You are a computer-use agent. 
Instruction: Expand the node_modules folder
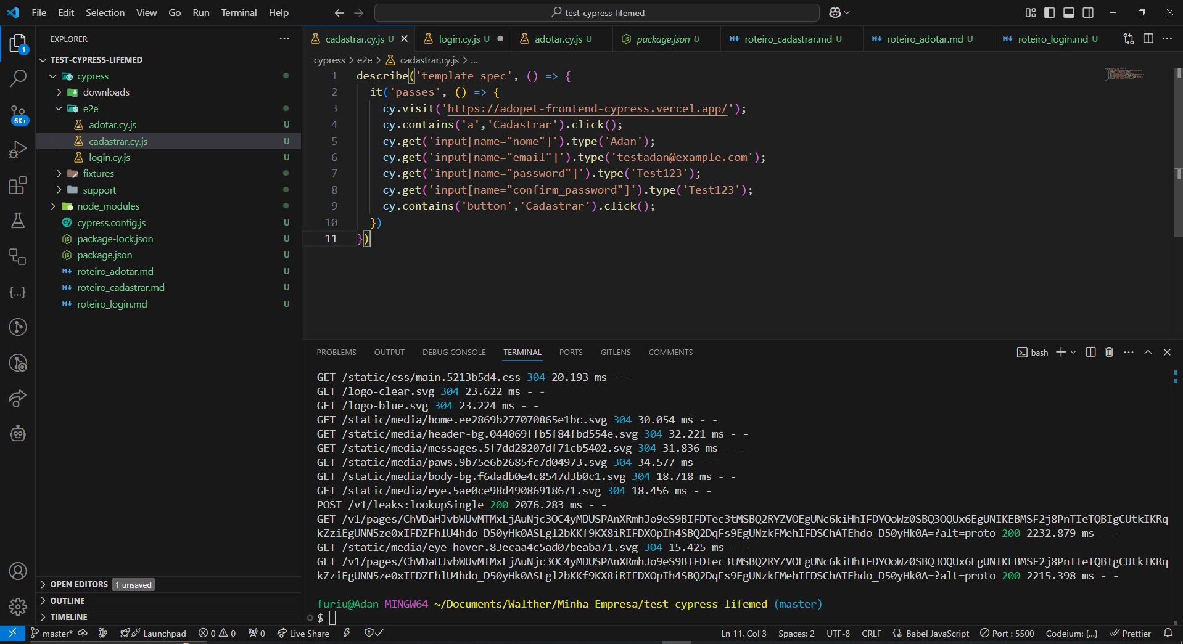[x=108, y=206]
